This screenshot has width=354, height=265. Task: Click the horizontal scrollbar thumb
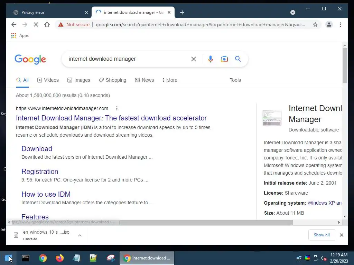pyautogui.click(x=206, y=223)
